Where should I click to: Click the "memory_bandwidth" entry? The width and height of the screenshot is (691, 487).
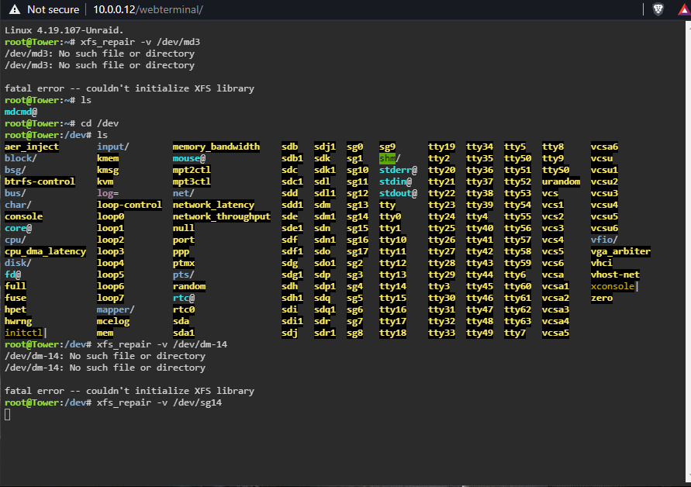(216, 147)
